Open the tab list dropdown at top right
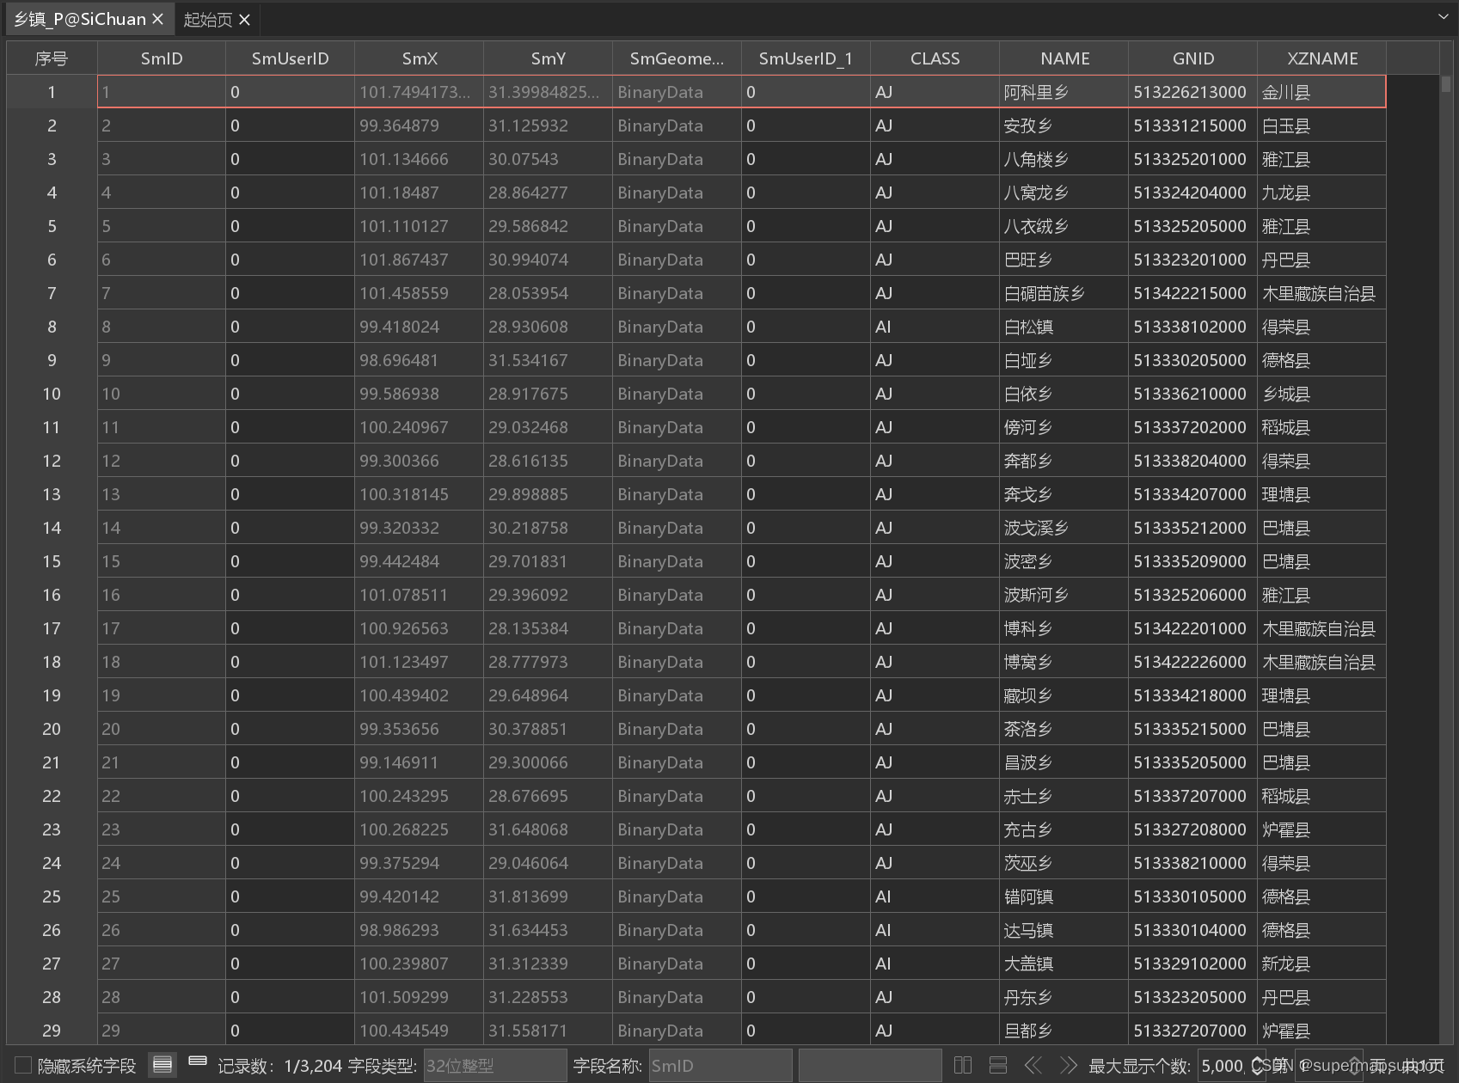This screenshot has height=1083, width=1459. pos(1444,17)
